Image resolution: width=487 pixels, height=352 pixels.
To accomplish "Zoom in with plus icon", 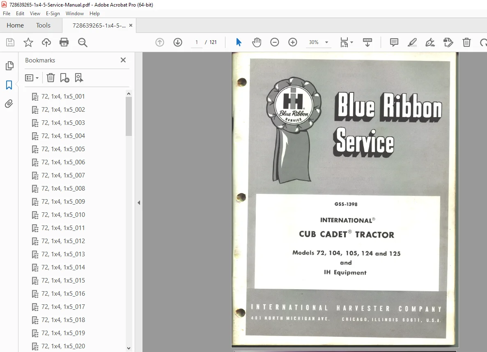I will point(293,42).
